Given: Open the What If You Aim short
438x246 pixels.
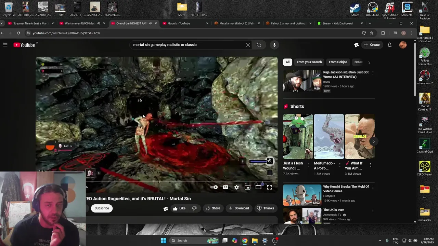Looking at the screenshot, I should pyautogui.click(x=360, y=136).
